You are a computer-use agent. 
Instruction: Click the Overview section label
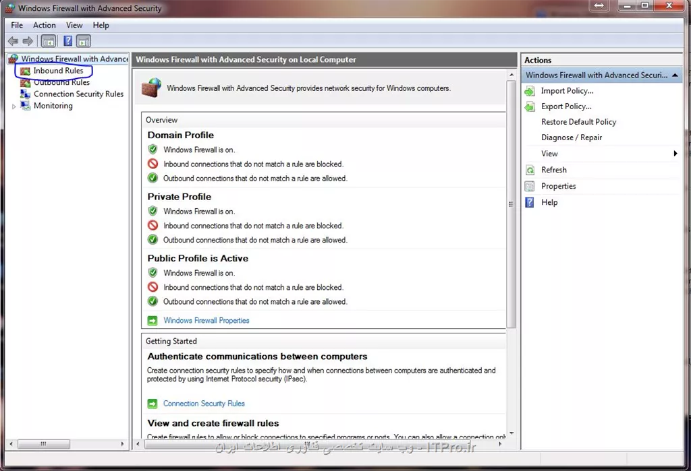162,120
